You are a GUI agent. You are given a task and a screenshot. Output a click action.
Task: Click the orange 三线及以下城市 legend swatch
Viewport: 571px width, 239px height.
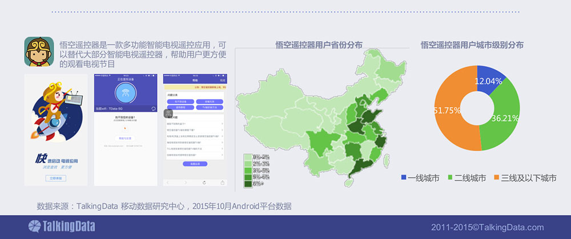497,177
